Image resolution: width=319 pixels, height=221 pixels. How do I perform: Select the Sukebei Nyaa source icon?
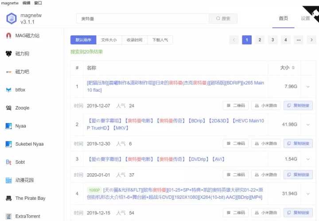8,144
